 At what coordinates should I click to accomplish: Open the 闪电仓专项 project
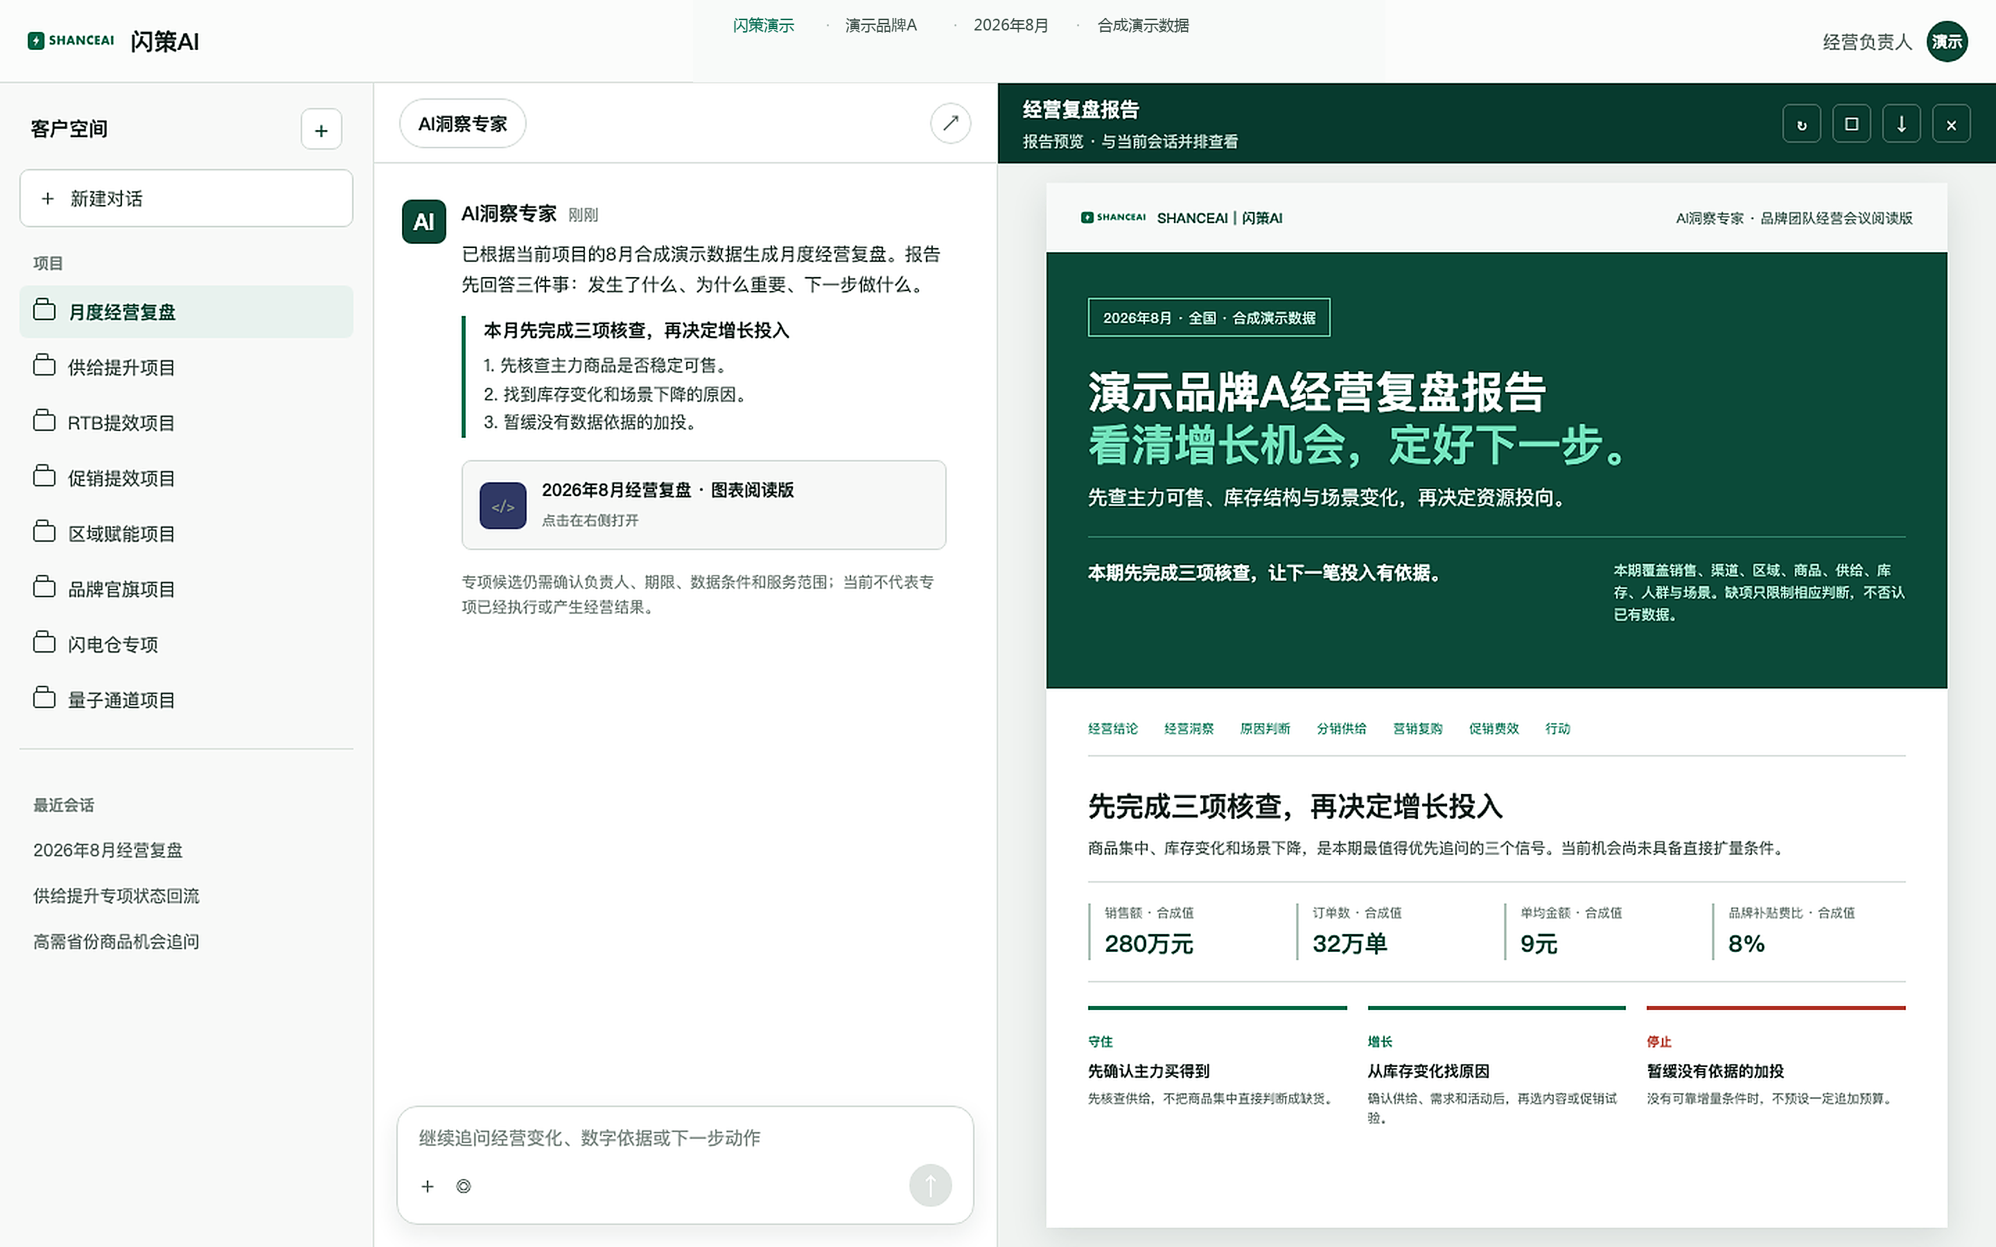(x=186, y=644)
